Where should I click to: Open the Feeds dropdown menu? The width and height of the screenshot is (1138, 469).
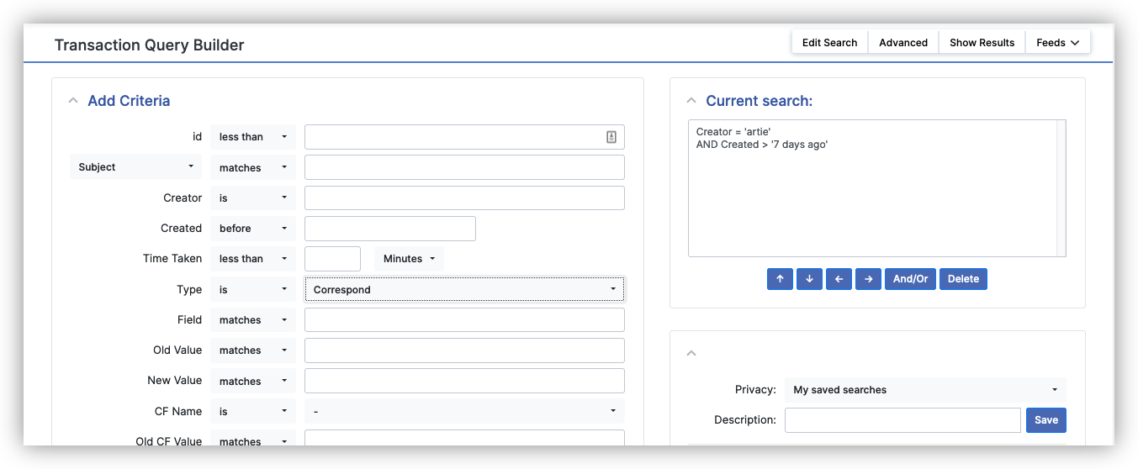(1057, 43)
